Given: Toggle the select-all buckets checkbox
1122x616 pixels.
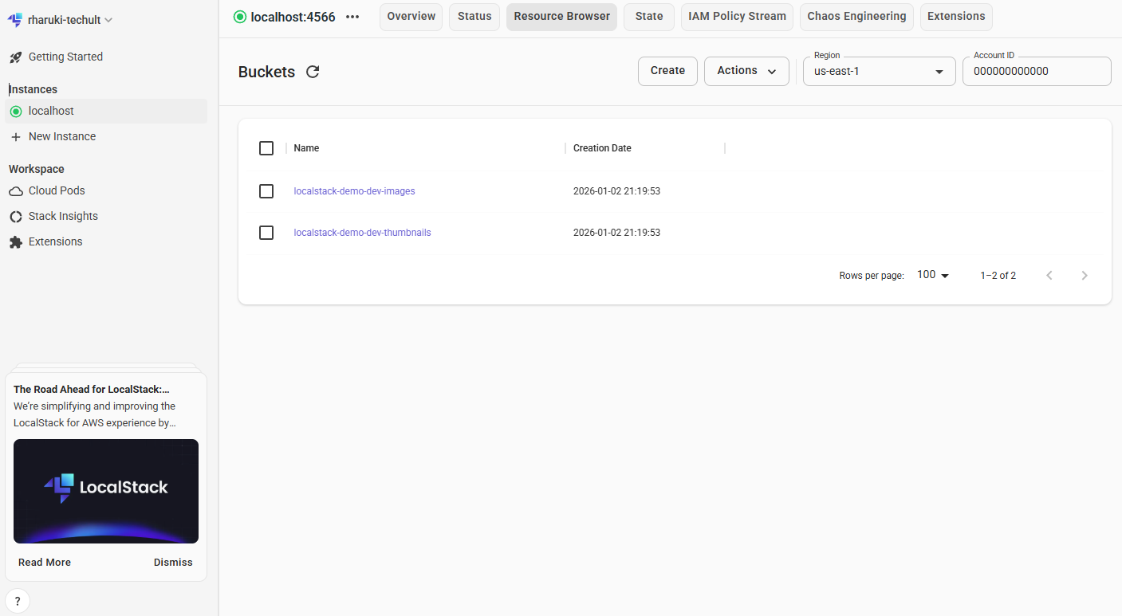Looking at the screenshot, I should (x=266, y=148).
